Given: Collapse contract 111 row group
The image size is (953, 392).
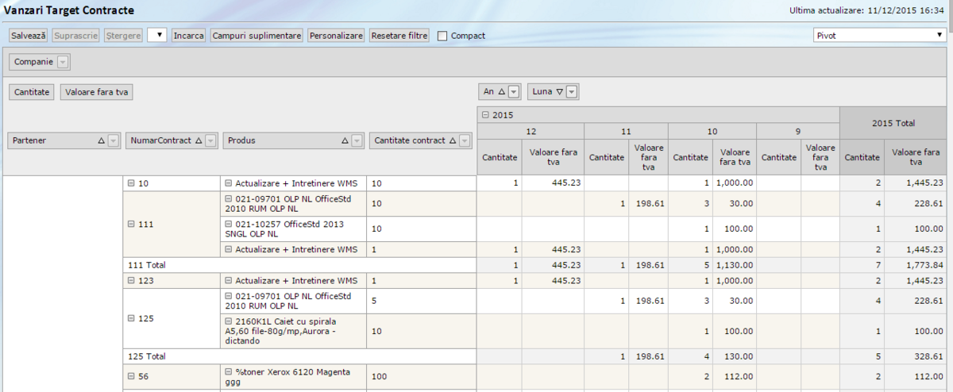Looking at the screenshot, I should tap(131, 224).
